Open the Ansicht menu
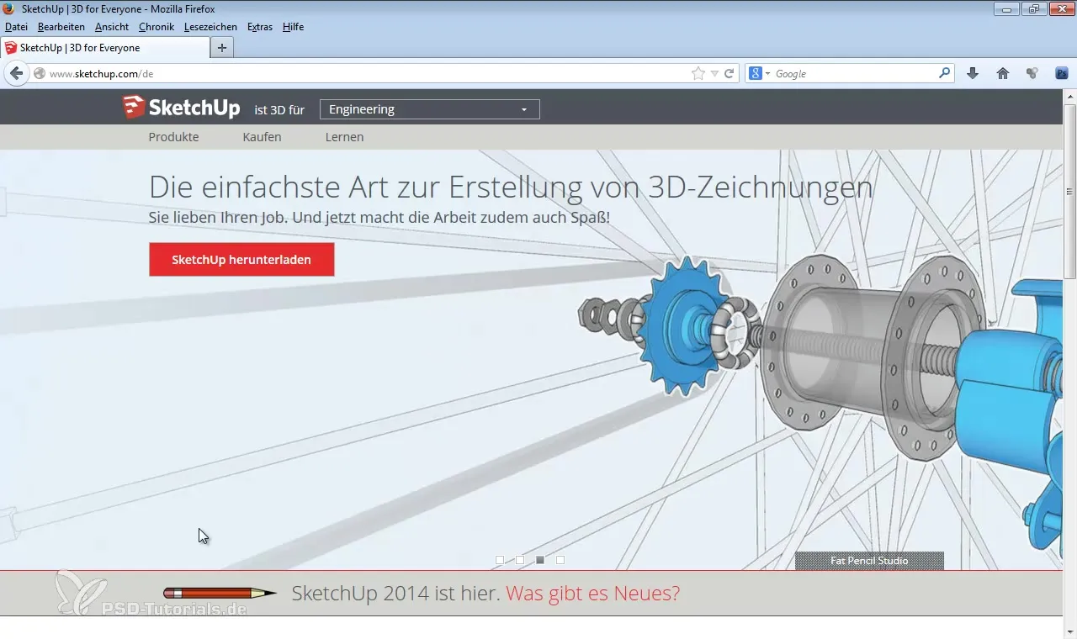This screenshot has height=639, width=1077. [x=112, y=27]
